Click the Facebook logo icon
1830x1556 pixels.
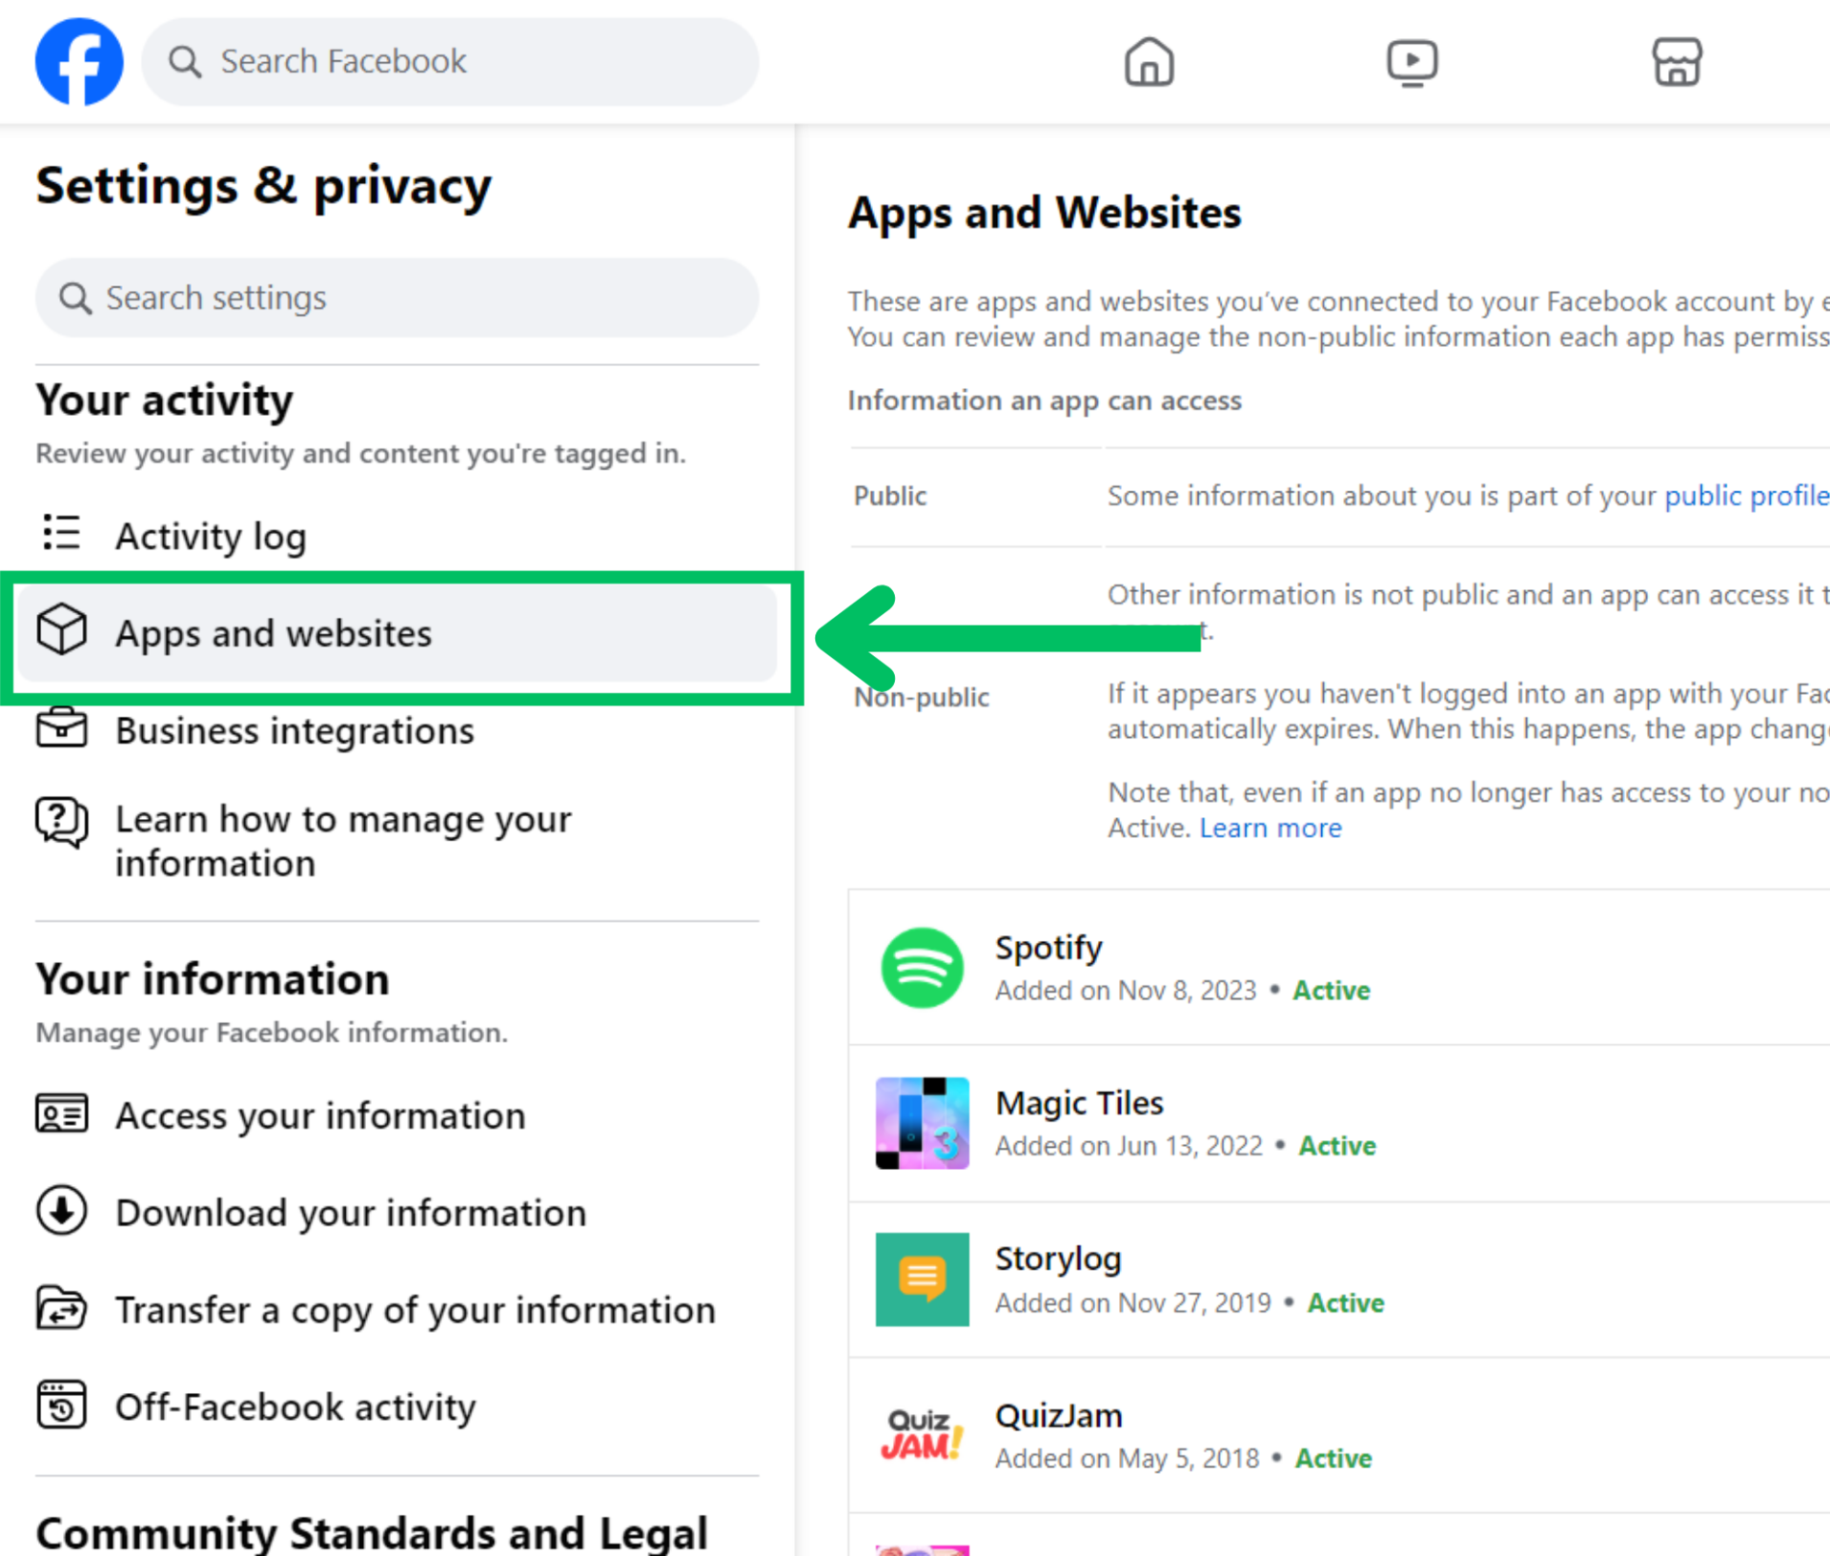pos(79,62)
